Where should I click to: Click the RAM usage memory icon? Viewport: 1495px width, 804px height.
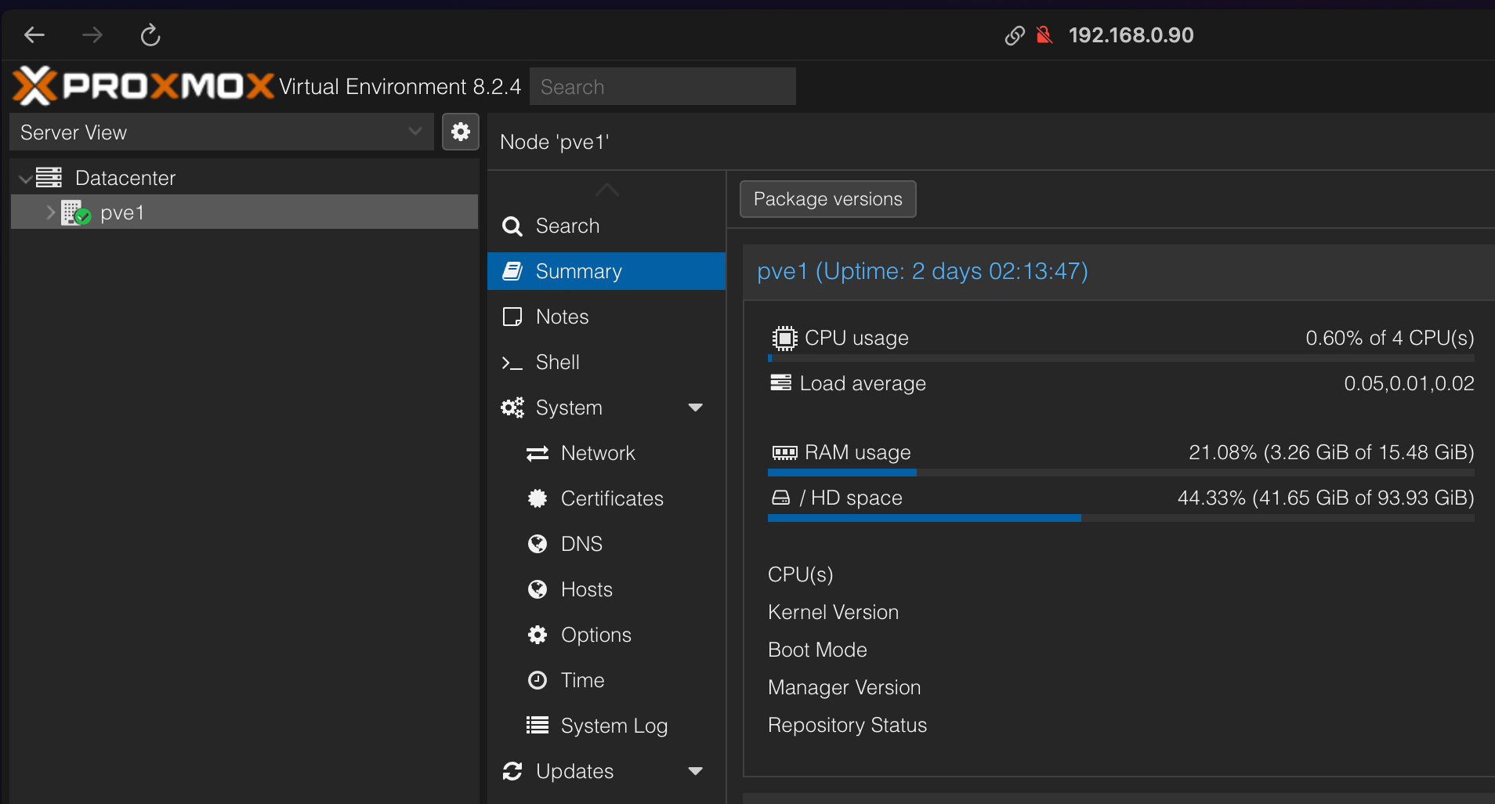click(784, 452)
